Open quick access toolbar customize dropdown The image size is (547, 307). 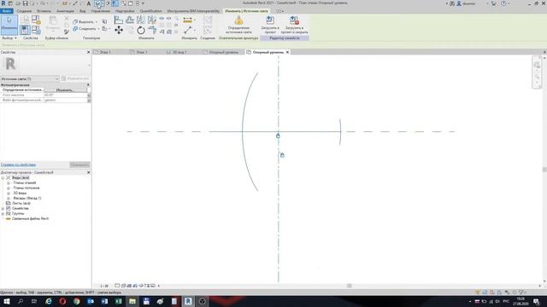point(143,3)
